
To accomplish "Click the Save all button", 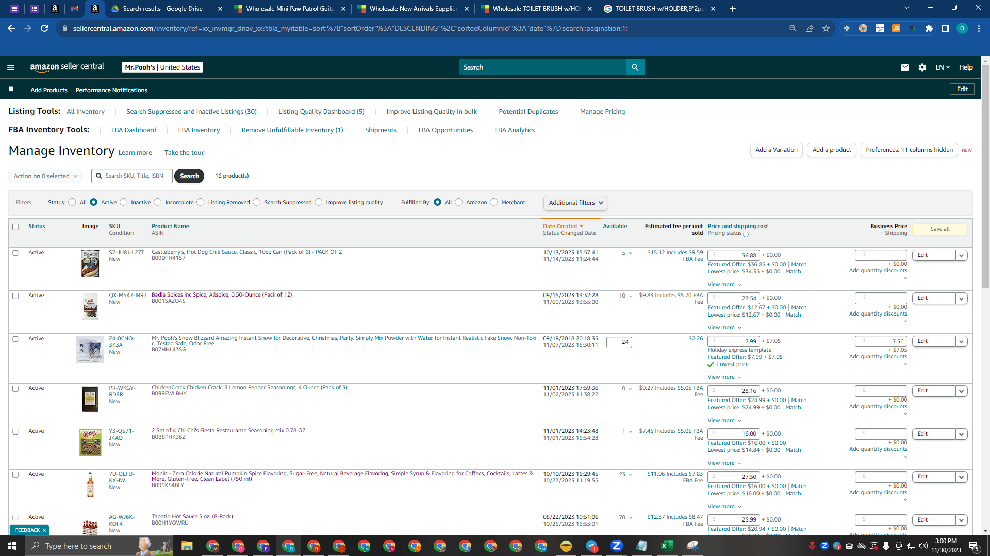I will coord(940,229).
